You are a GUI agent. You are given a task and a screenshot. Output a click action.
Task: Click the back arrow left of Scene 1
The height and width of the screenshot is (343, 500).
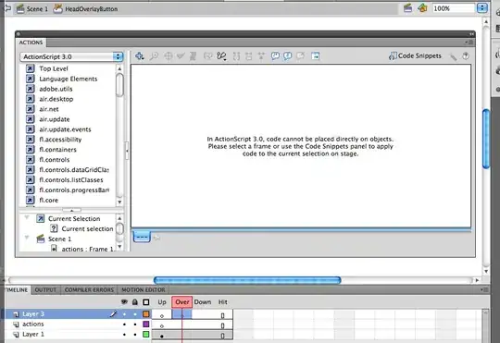coord(7,8)
